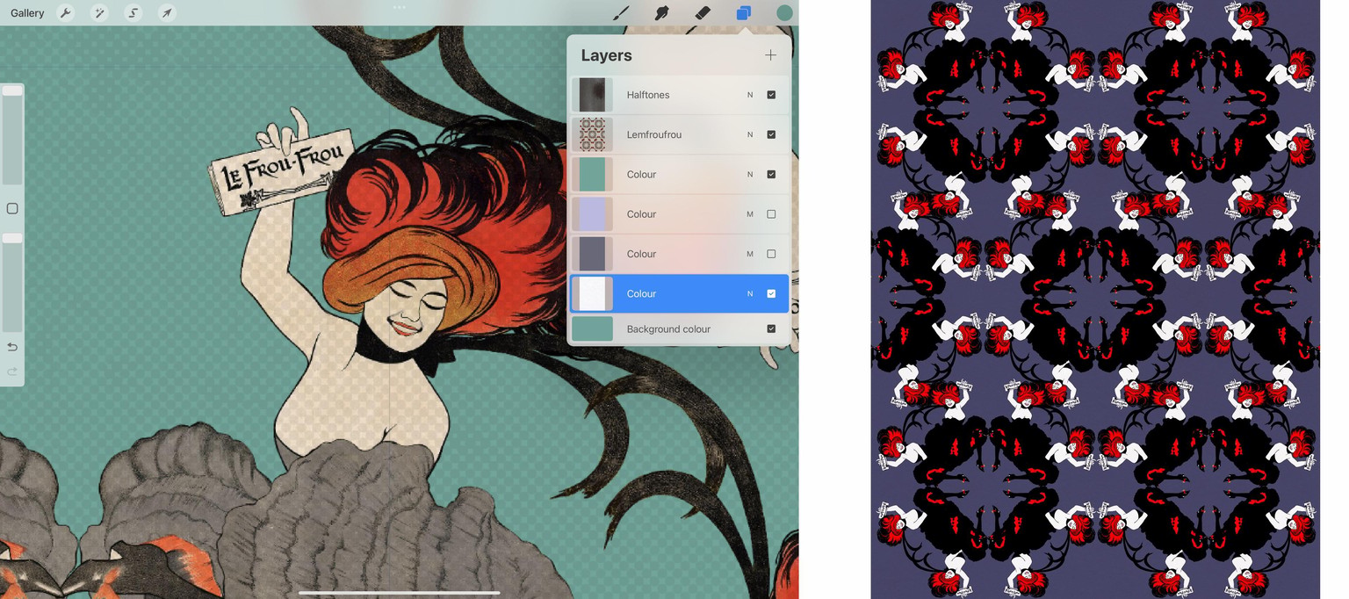Adjust the brush opacity slider
The width and height of the screenshot is (1349, 599).
pyautogui.click(x=12, y=282)
